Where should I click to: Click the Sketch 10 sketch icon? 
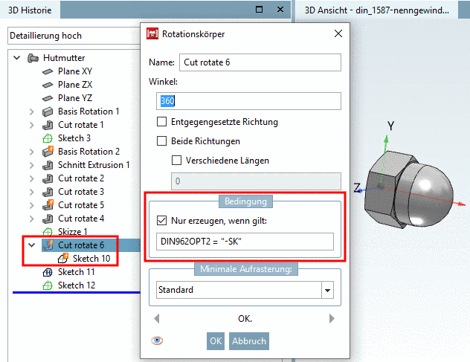point(63,259)
